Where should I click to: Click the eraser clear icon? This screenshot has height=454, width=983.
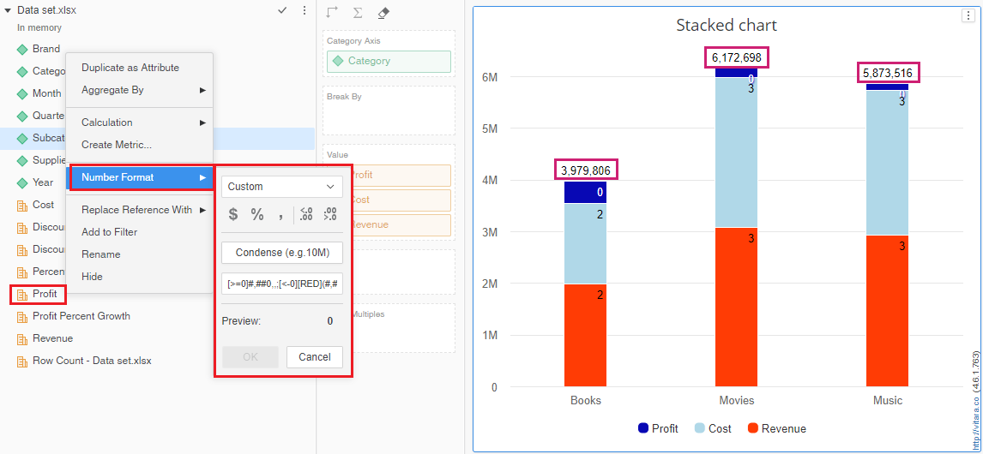click(x=383, y=13)
